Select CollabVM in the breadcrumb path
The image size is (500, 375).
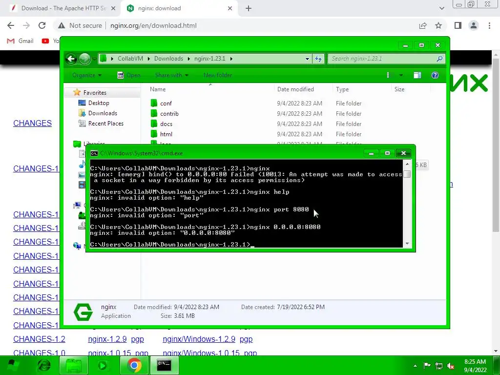pos(130,59)
